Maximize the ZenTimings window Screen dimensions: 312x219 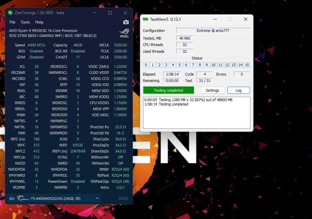click(x=110, y=13)
